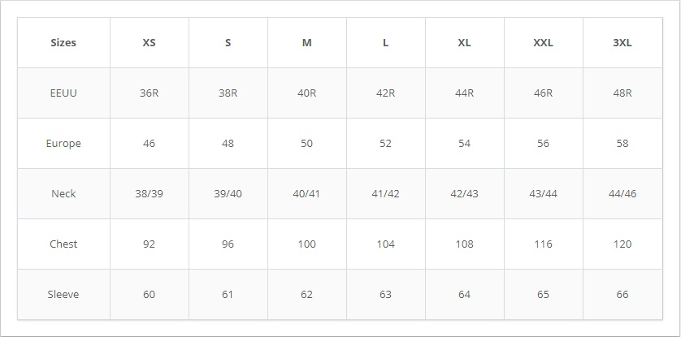Select the Neck row label
Image resolution: width=681 pixels, height=337 pixels.
63,193
